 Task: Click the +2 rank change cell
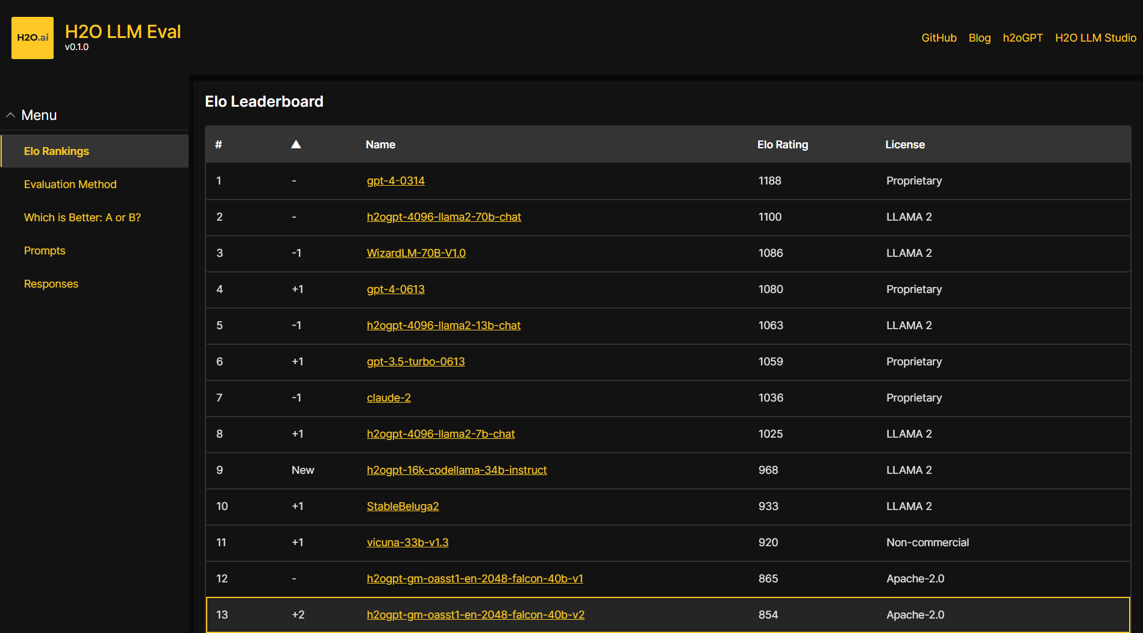pyautogui.click(x=298, y=615)
